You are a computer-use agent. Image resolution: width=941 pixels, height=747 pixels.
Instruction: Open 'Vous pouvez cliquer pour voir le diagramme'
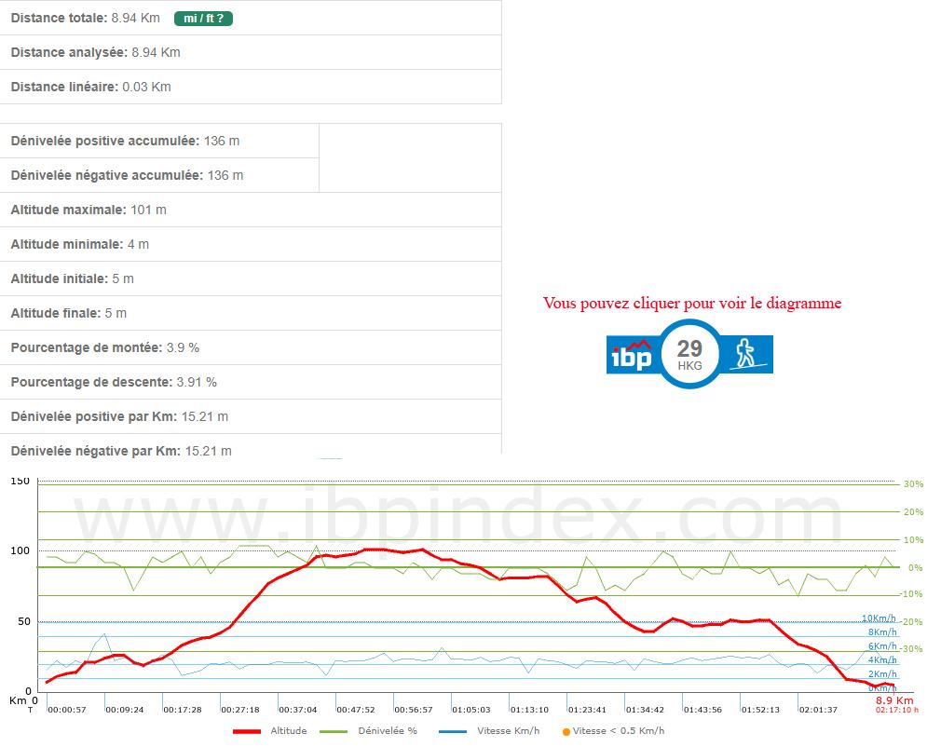691,303
